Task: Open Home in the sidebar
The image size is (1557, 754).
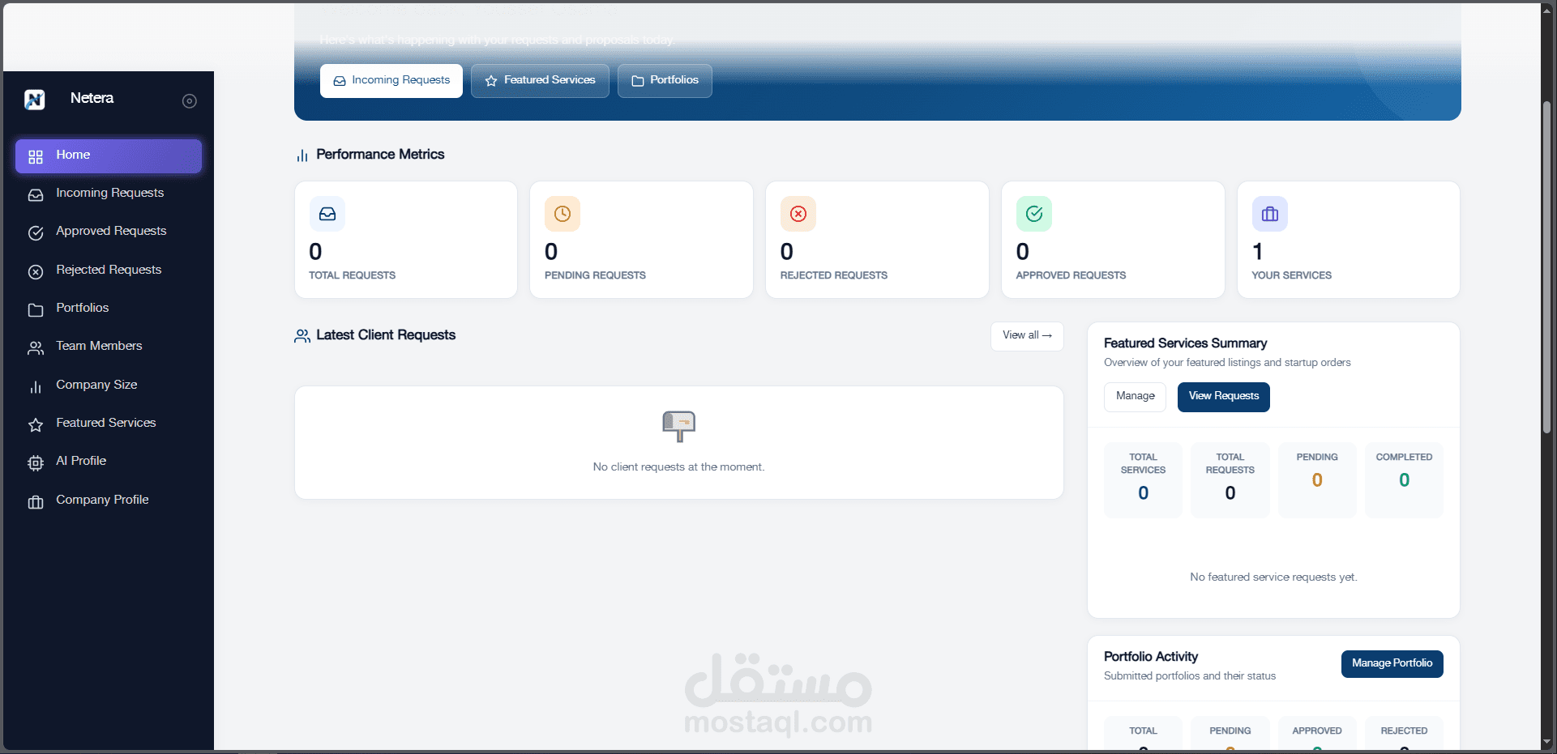Action: click(109, 155)
